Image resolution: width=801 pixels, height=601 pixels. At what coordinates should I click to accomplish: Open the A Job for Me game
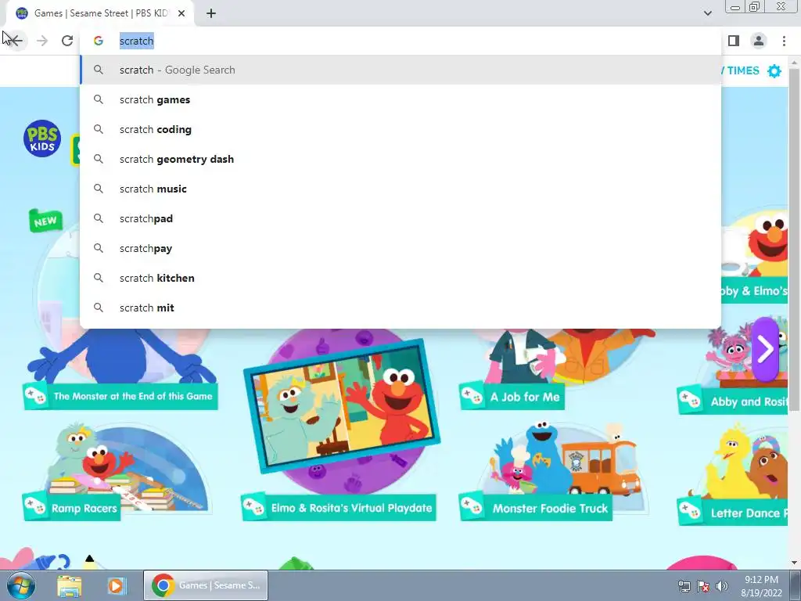pos(512,397)
